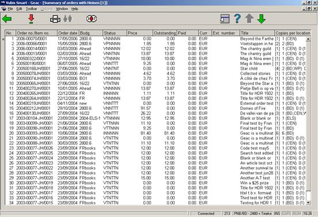Click title 'External order test'
318x217 pixels.
[x=256, y=104]
